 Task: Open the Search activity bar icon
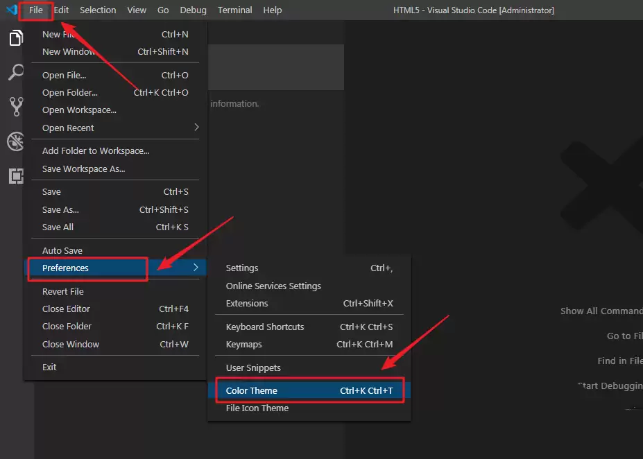click(x=15, y=72)
